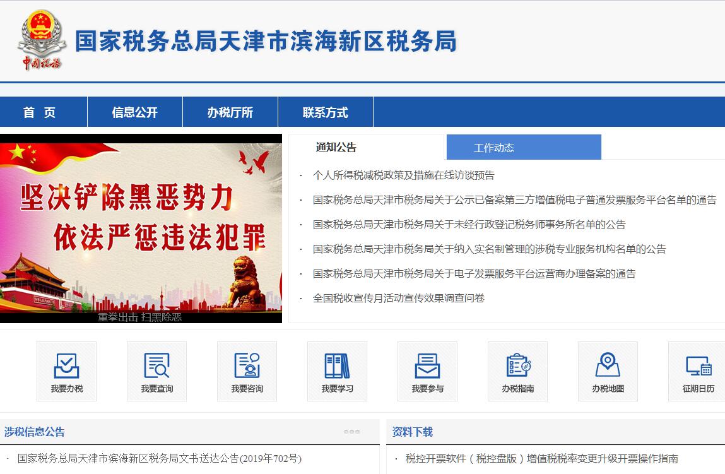Screen dimensions: 725x474
Task: Expand 涉税信息公告 with the three-dots more button
Action: 351,432
